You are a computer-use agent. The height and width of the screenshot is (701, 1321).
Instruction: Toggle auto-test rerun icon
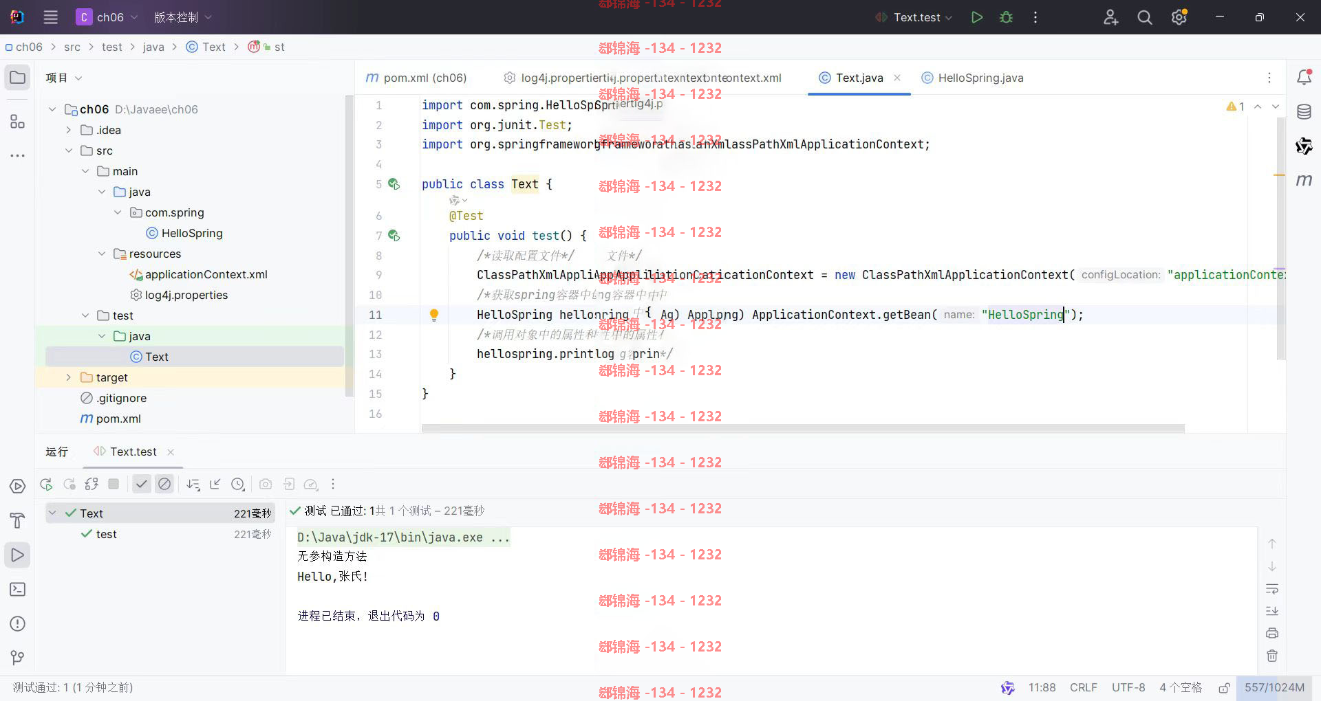click(x=92, y=485)
